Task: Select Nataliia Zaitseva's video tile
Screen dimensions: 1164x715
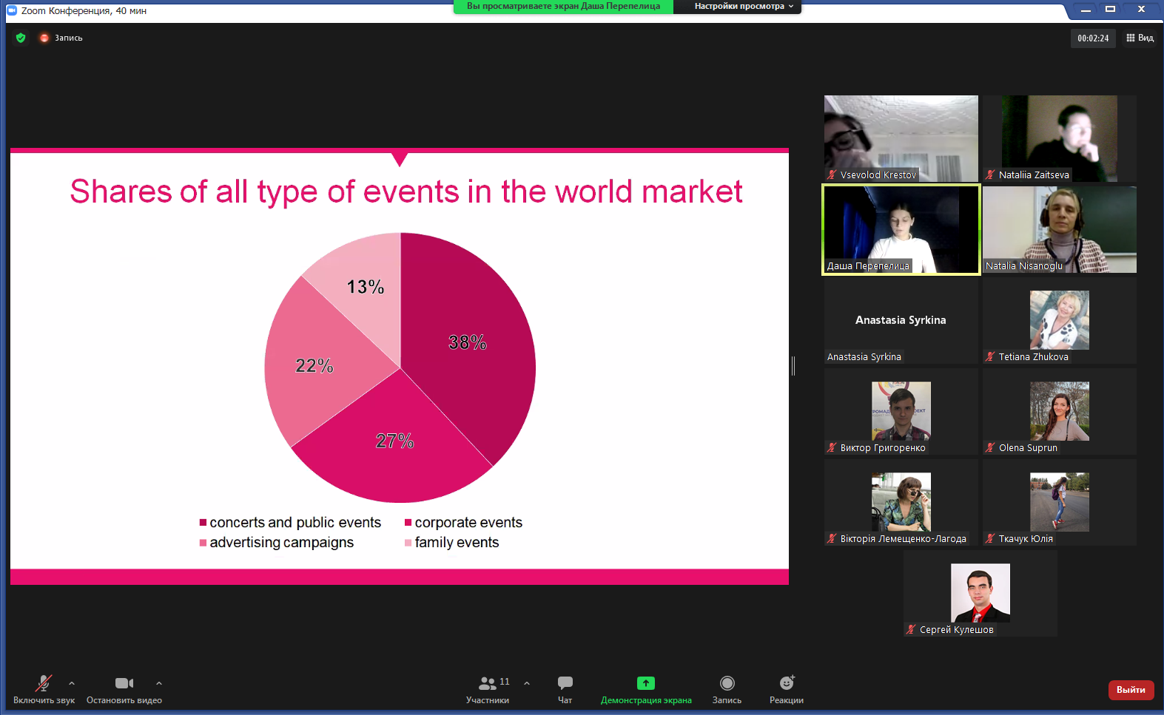Action: (x=1060, y=138)
